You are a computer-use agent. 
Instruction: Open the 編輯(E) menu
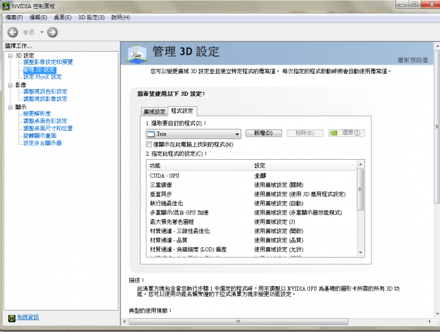tap(38, 17)
